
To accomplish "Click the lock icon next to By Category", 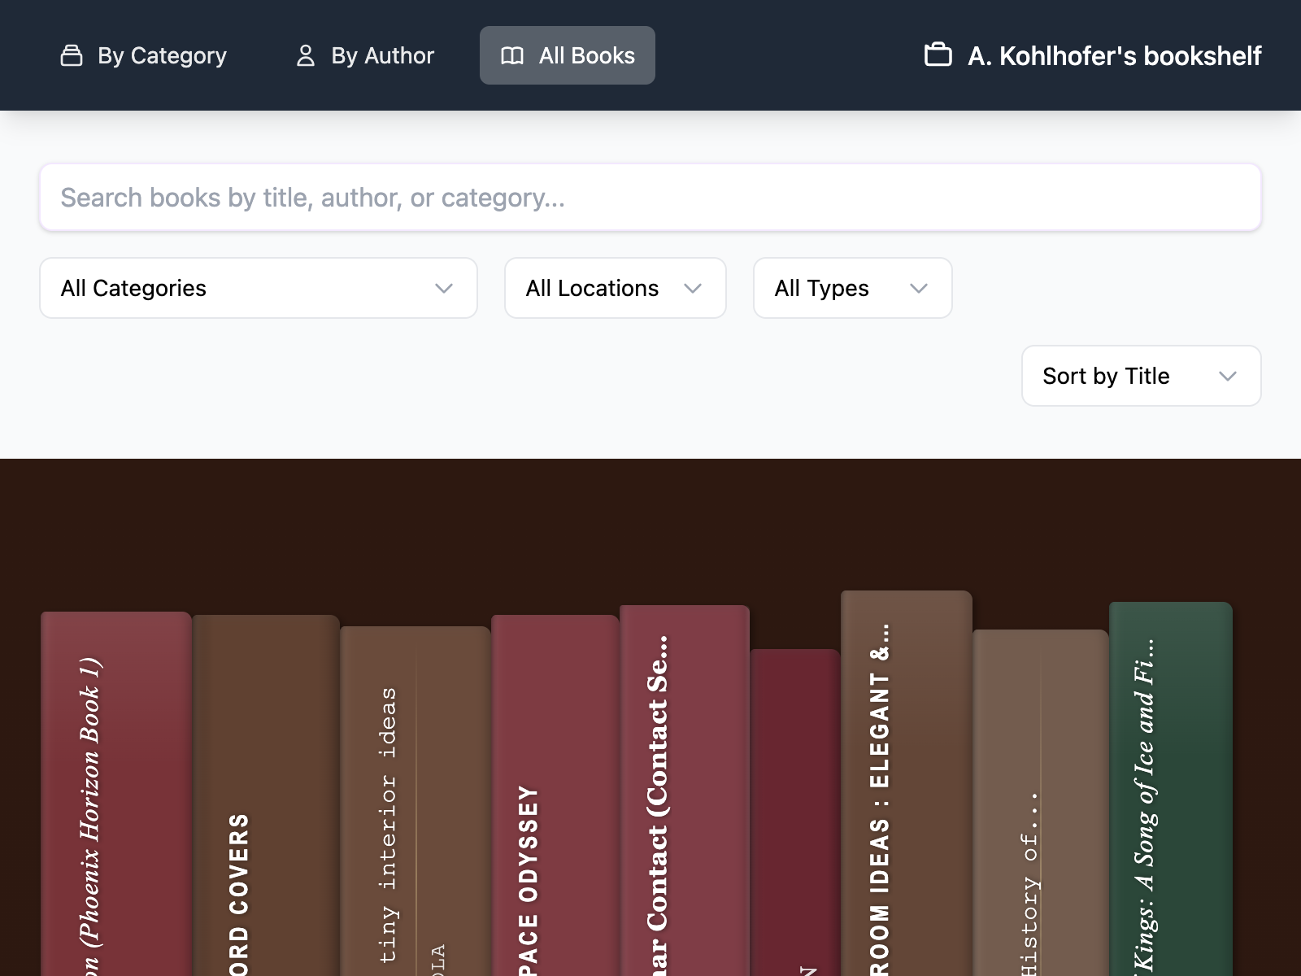I will (72, 55).
